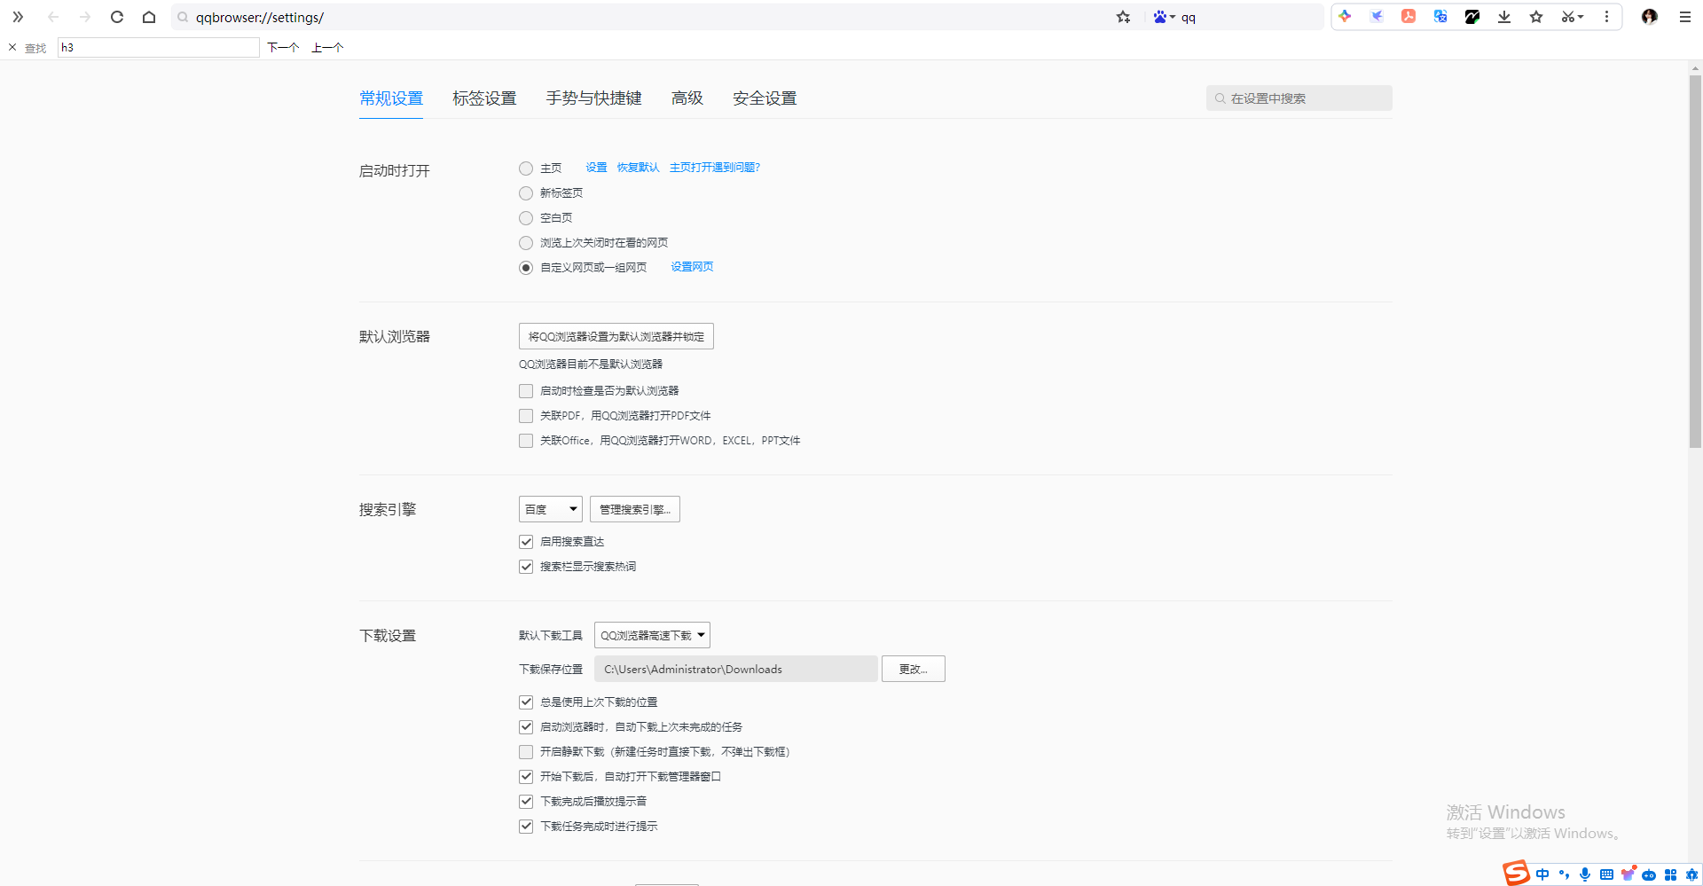
Task: Open the QQ浏览器高速下载 tool dropdown
Action: (x=652, y=635)
